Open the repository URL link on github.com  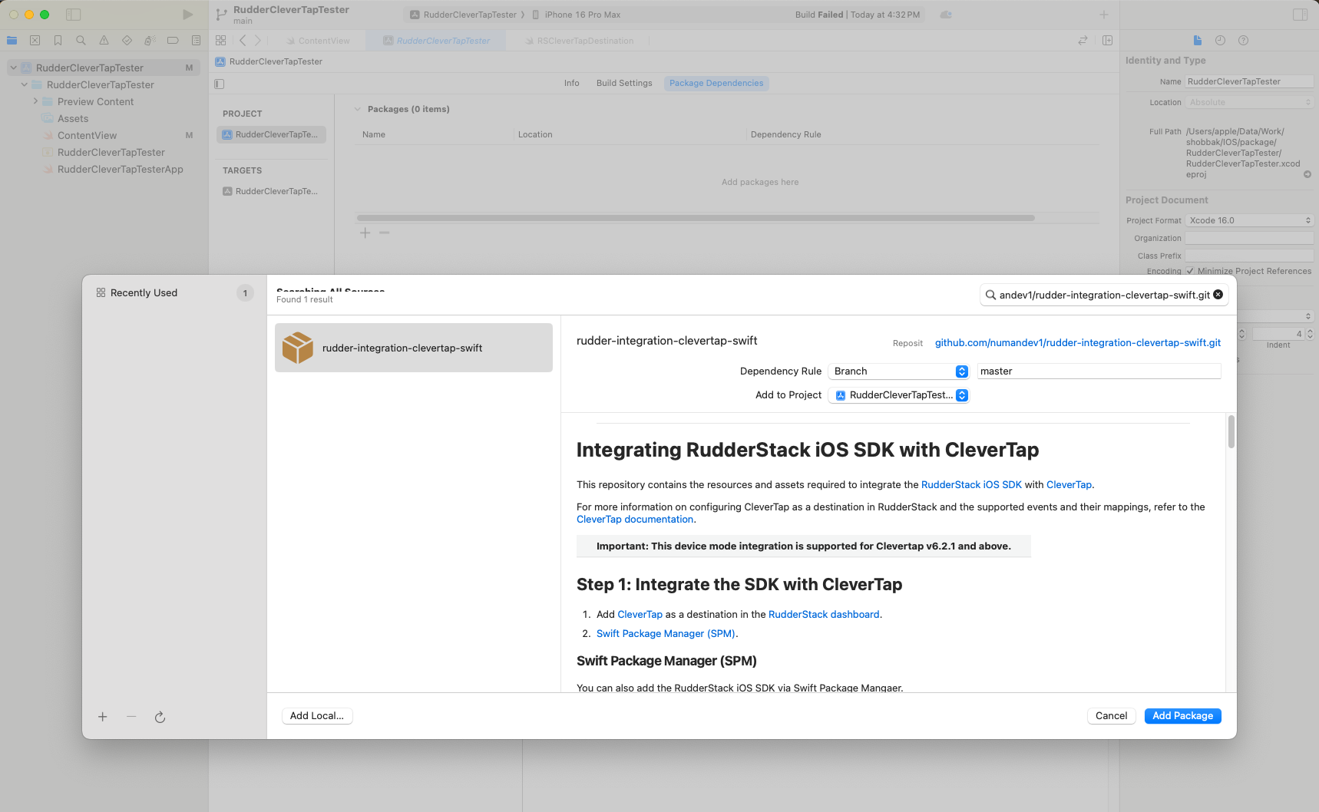[1077, 343]
